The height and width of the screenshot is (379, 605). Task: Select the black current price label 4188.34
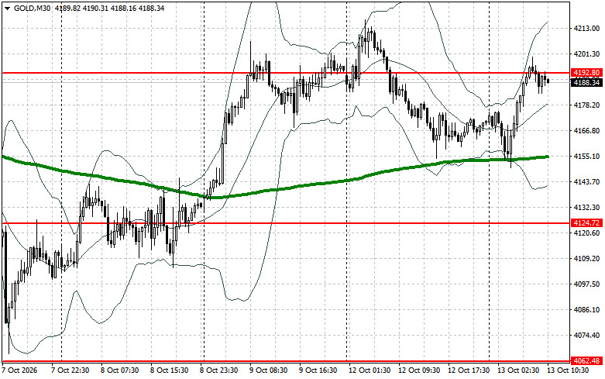[x=586, y=83]
